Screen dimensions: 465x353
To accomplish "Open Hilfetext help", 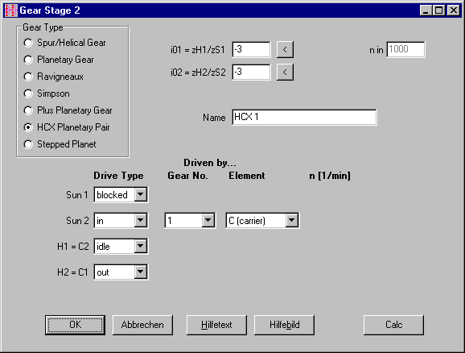I will coord(216,325).
